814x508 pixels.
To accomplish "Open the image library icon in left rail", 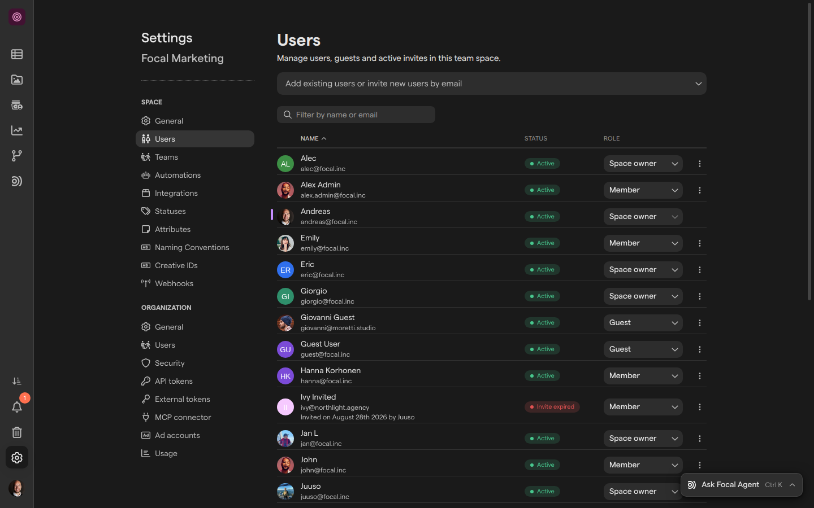I will (x=17, y=80).
